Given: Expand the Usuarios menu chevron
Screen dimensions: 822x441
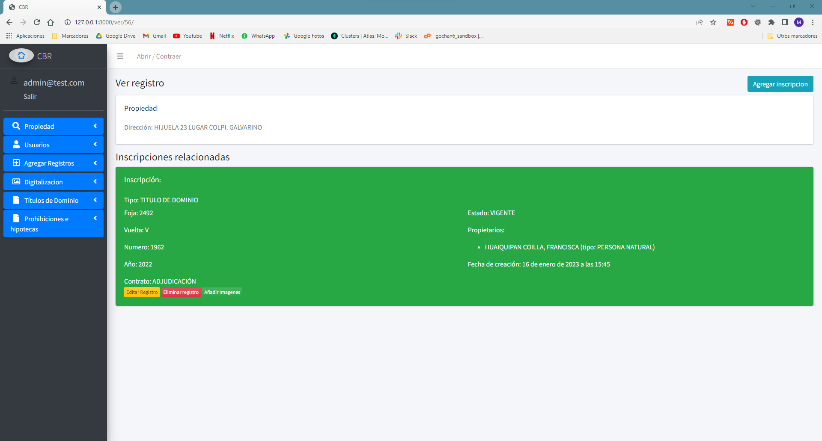Looking at the screenshot, I should 95,145.
